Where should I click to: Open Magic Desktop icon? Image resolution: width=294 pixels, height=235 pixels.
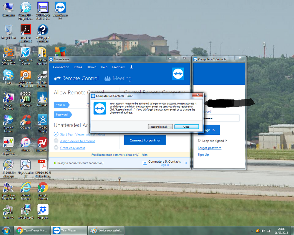9,101
